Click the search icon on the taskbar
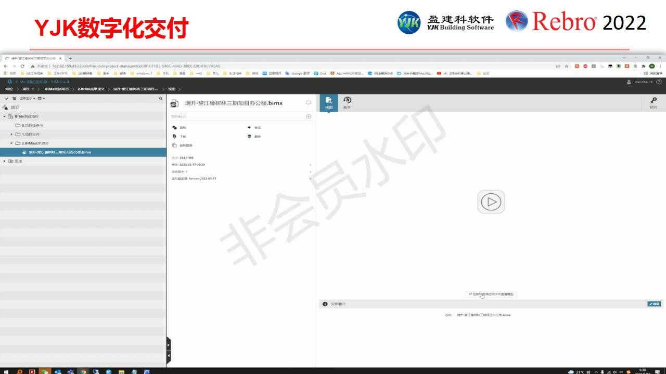This screenshot has width=666, height=374. click(x=20, y=371)
